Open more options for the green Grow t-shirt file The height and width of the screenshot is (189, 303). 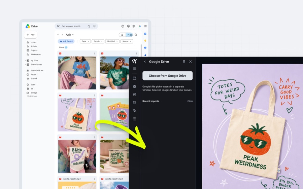click(136, 53)
